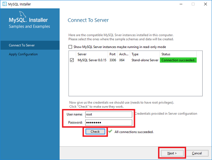Click the X64 architecture cell

pyautogui.click(x=122, y=60)
